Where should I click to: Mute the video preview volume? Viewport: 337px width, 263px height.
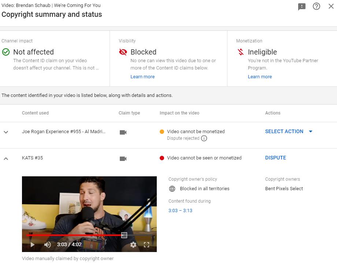coord(48,245)
